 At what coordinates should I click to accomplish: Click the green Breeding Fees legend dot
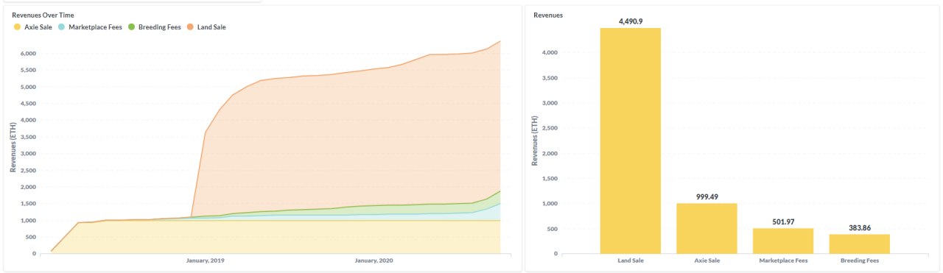tap(131, 27)
